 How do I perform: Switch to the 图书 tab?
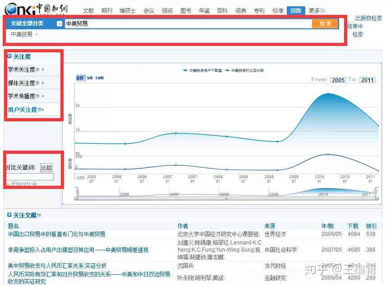tap(186, 10)
